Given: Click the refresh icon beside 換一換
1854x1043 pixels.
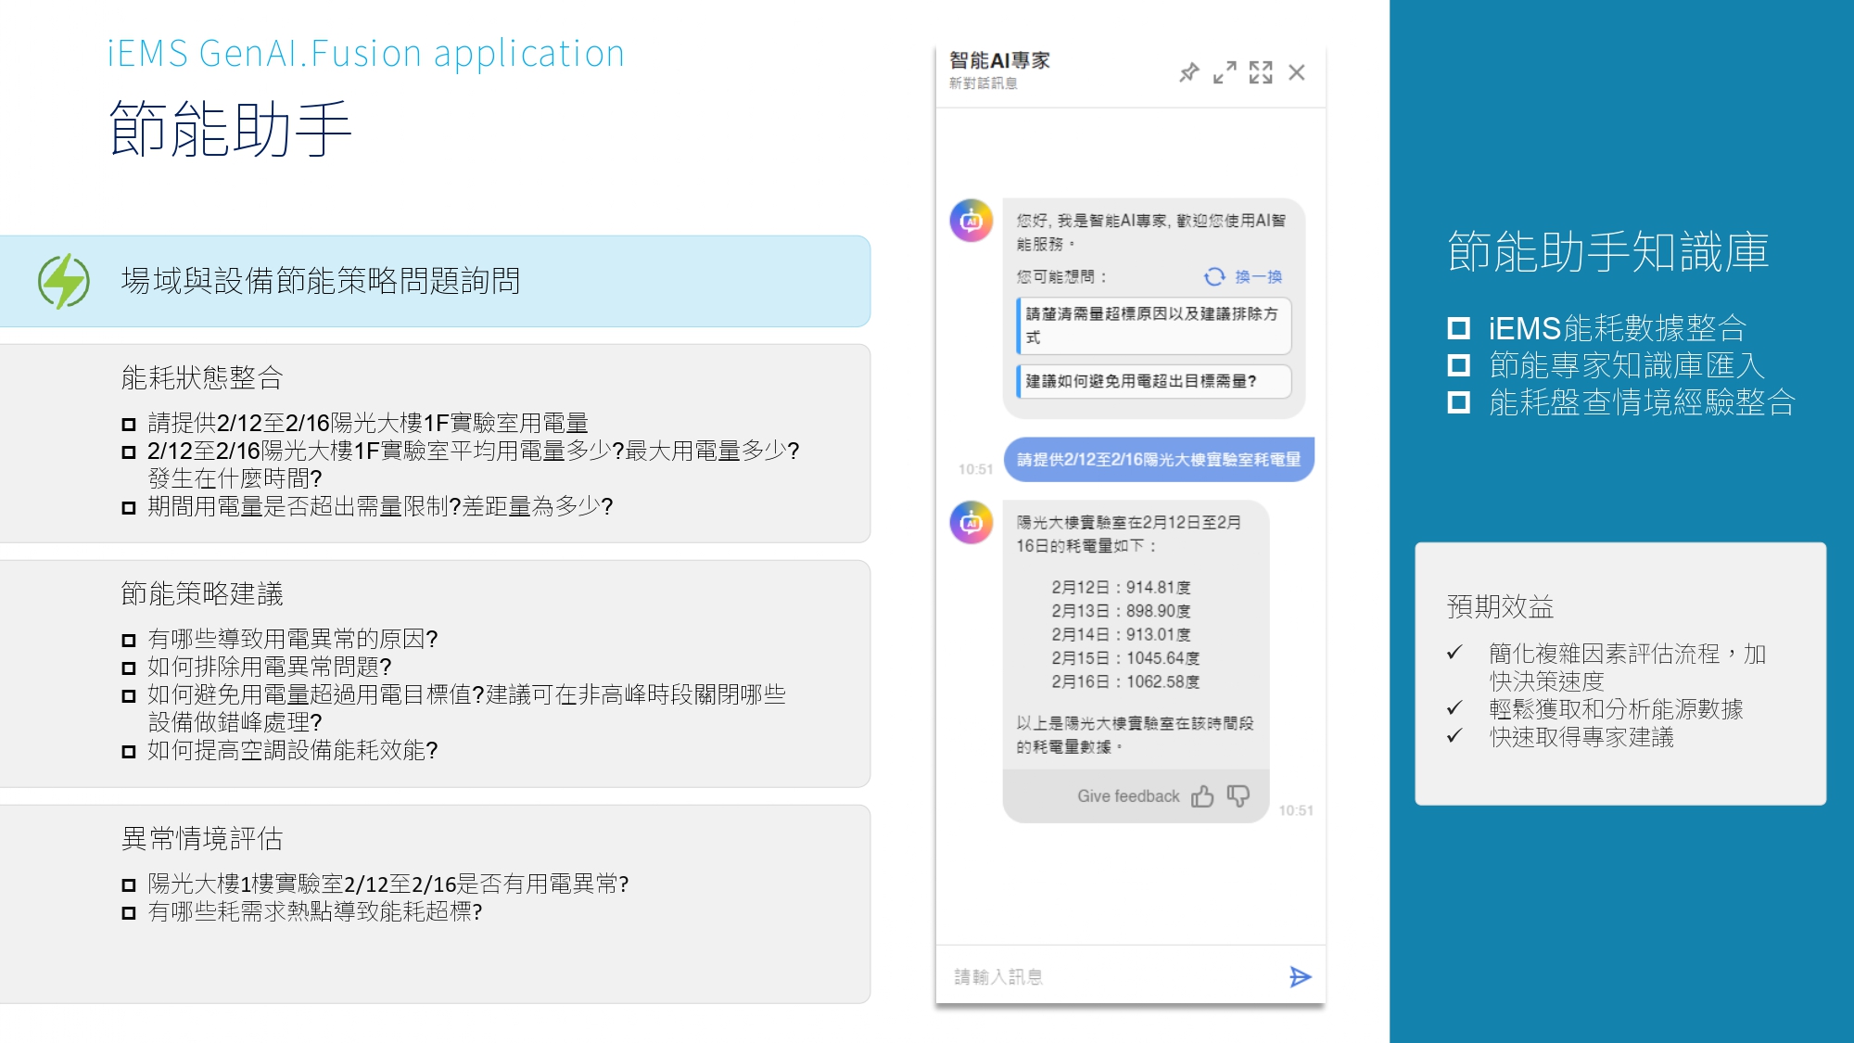Looking at the screenshot, I should [x=1213, y=276].
